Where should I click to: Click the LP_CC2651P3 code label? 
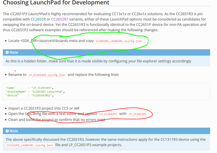pos(108,114)
